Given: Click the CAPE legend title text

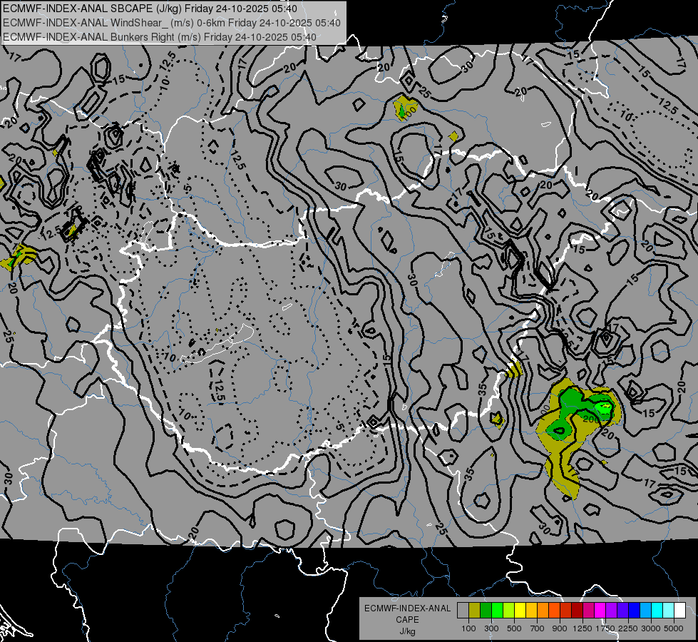Looking at the screenshot, I should coord(407,620).
